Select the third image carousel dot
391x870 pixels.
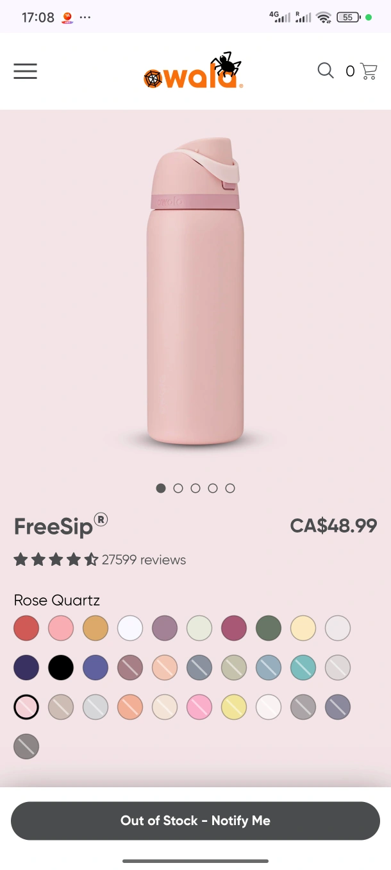click(195, 488)
